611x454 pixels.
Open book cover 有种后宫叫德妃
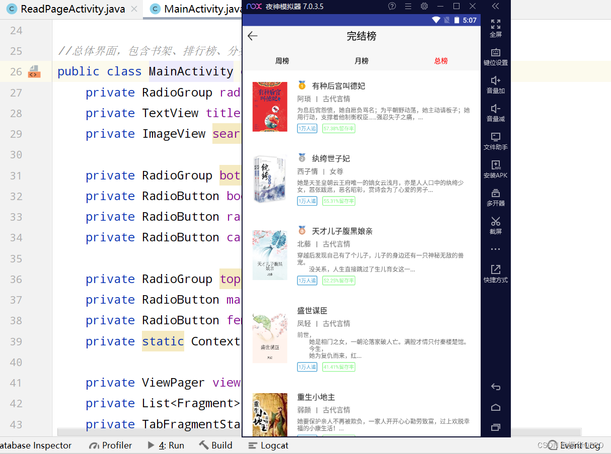tap(270, 107)
